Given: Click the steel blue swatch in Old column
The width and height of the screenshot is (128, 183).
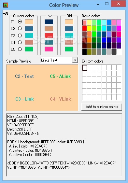Looking at the screenshot, I should click(x=69, y=29).
